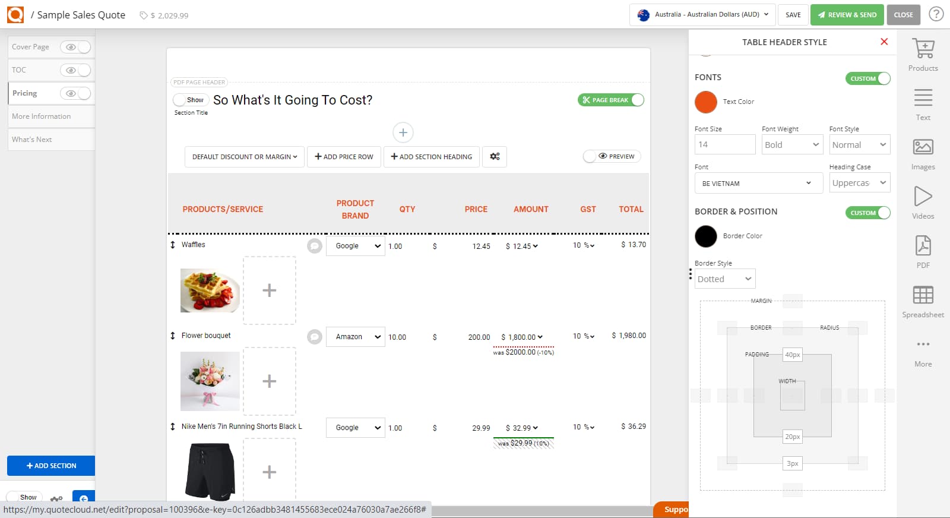The width and height of the screenshot is (950, 518).
Task: Select the Cover Page section tab
Action: point(30,47)
